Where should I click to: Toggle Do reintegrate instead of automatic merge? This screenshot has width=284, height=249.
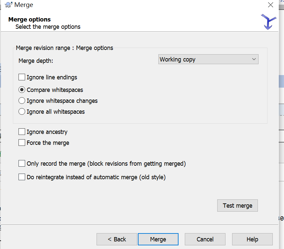[22, 177]
